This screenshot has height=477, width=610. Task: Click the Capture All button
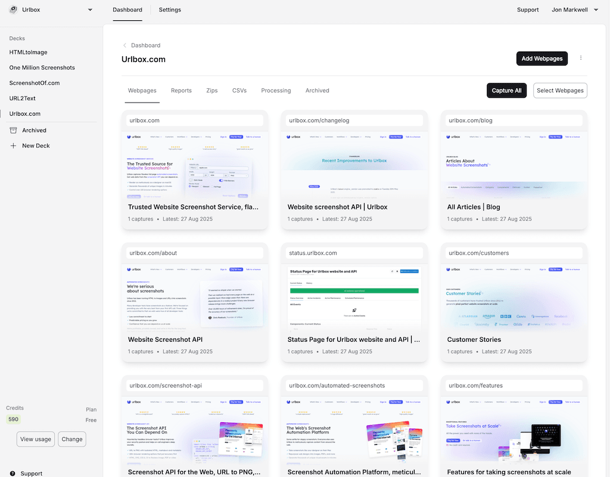point(506,90)
